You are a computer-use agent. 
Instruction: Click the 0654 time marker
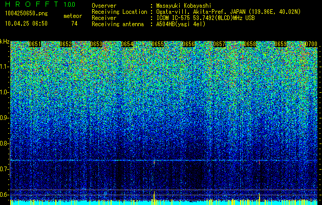click(x=127, y=44)
